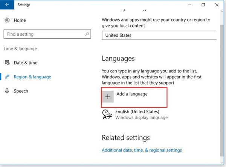Select English (United States) language entry

point(137,111)
